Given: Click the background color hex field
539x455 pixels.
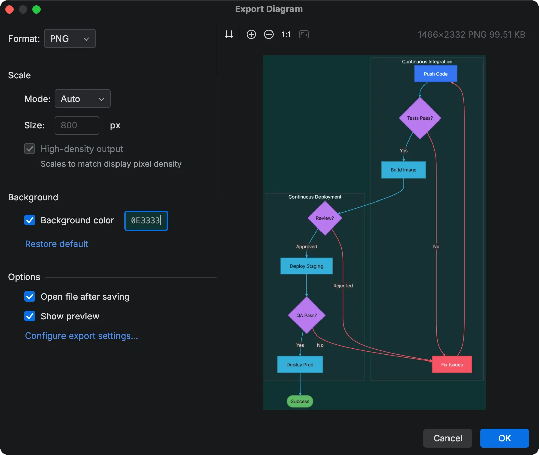Looking at the screenshot, I should 146,221.
